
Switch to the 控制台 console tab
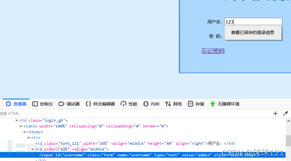(43, 104)
